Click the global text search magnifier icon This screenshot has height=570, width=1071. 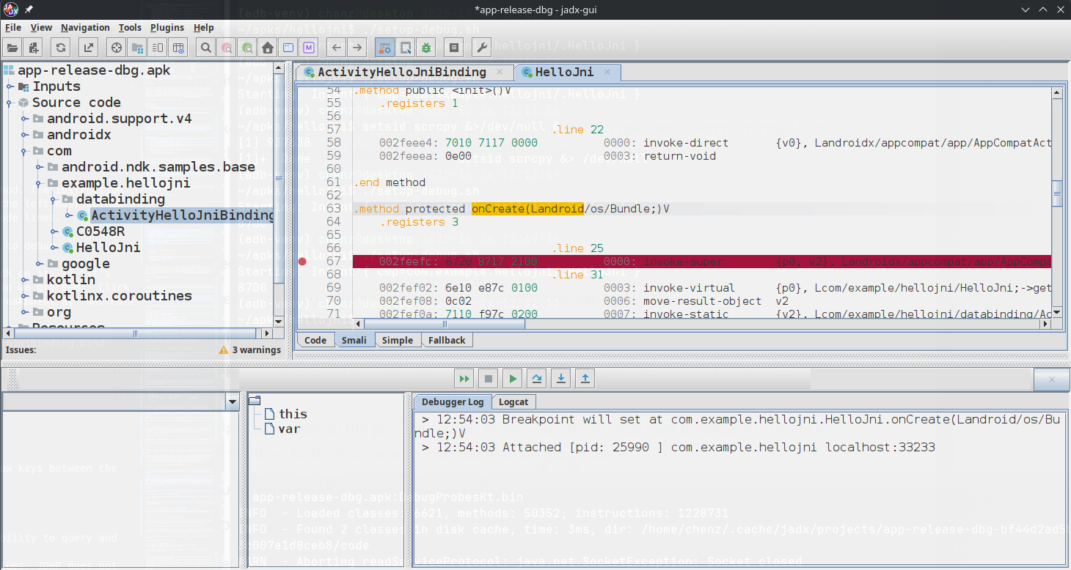(205, 47)
